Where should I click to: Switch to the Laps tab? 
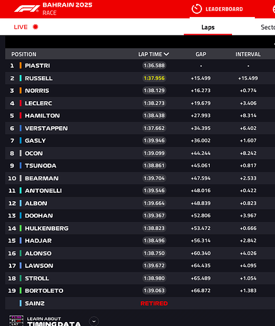pyautogui.click(x=208, y=27)
